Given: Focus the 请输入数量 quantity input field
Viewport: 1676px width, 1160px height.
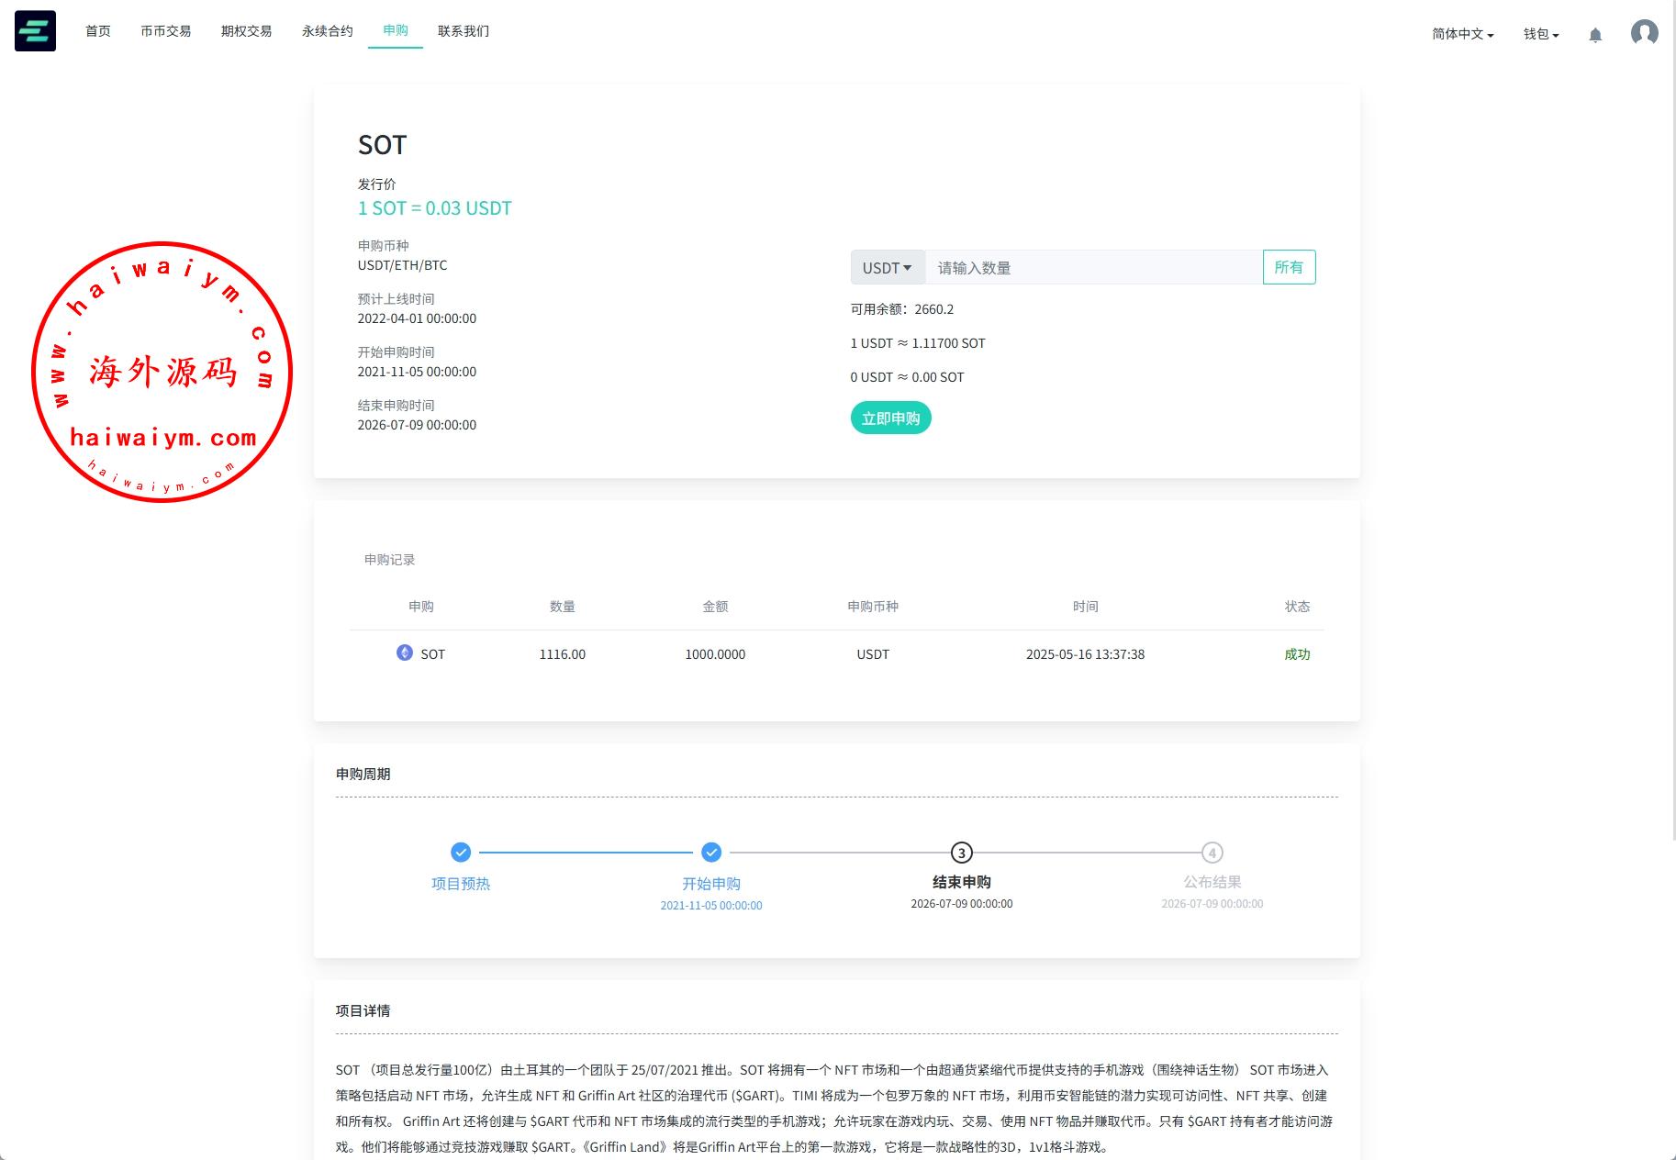Looking at the screenshot, I should [x=1092, y=268].
